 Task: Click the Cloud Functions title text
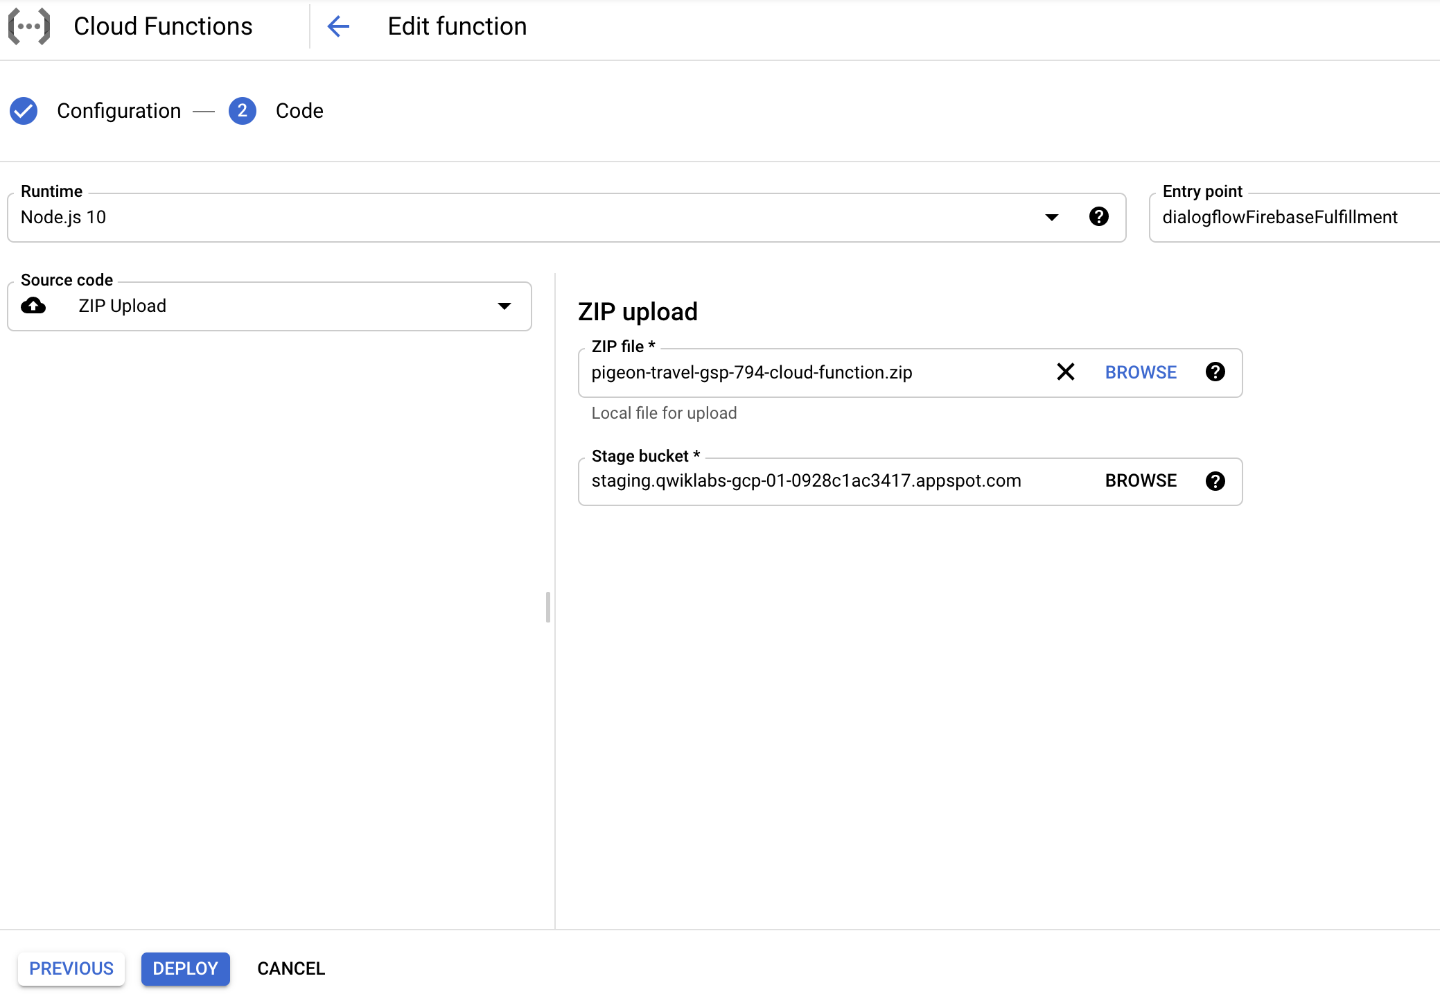click(163, 26)
